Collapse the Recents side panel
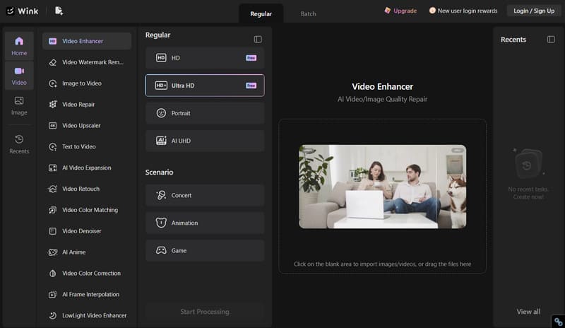565x328 pixels. tap(551, 40)
